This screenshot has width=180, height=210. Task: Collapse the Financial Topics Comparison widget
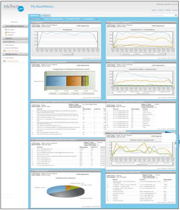point(108,62)
